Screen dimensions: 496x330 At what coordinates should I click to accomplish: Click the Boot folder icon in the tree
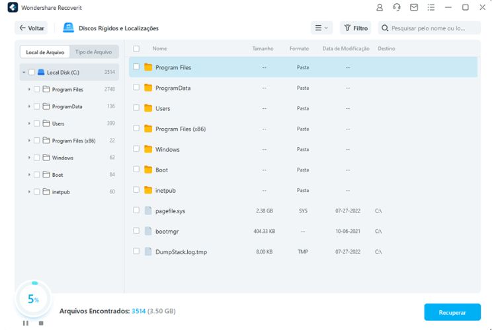[x=46, y=174]
